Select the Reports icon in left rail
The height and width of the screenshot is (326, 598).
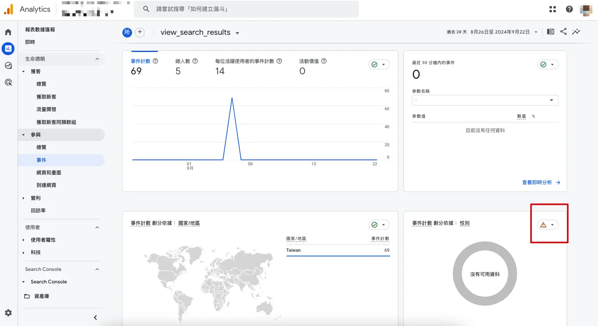[8, 49]
